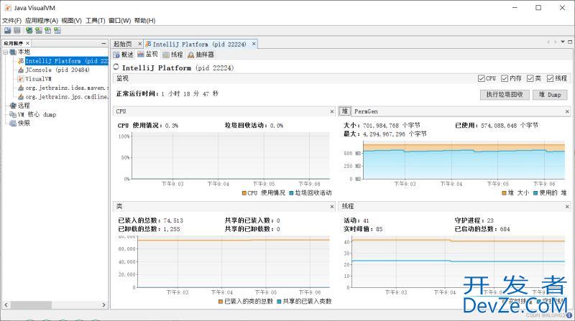The image size is (575, 321).
Task: Open the 帮助(H) menu
Action: pyautogui.click(x=144, y=21)
